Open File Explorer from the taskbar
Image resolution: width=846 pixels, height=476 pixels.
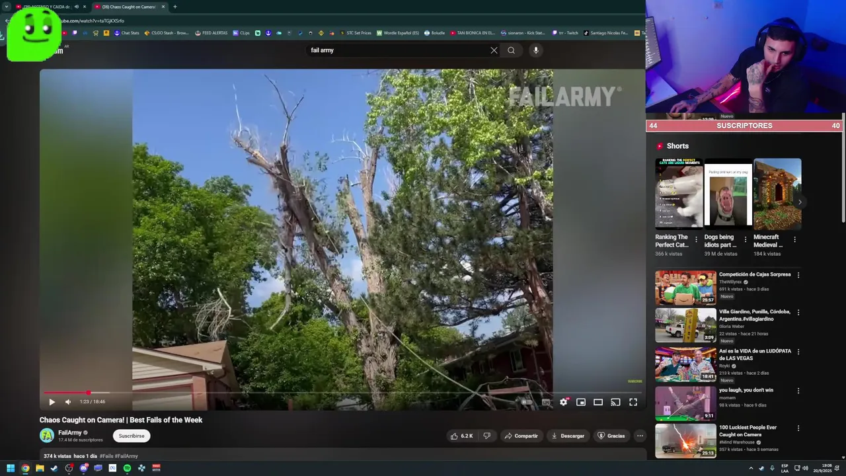point(40,468)
